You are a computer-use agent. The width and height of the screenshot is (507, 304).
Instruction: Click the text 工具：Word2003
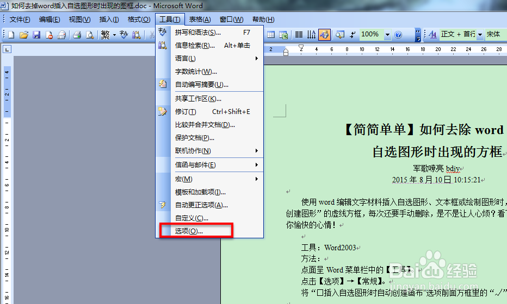tap(329, 248)
